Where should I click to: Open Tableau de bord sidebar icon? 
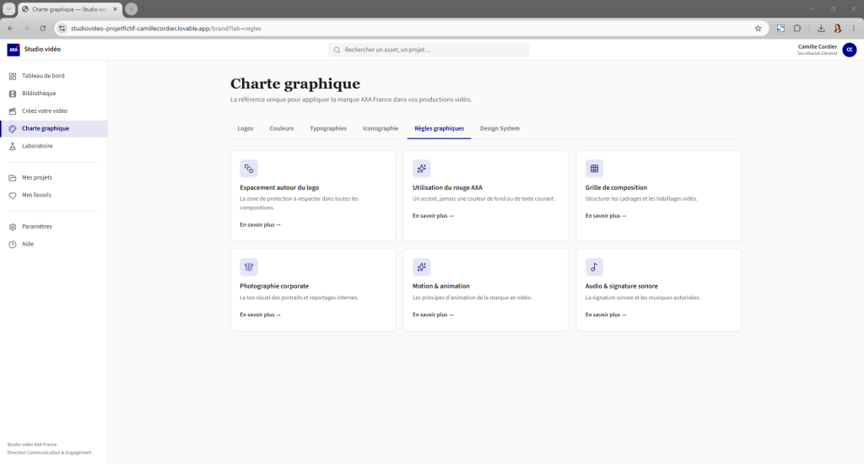[x=13, y=76]
